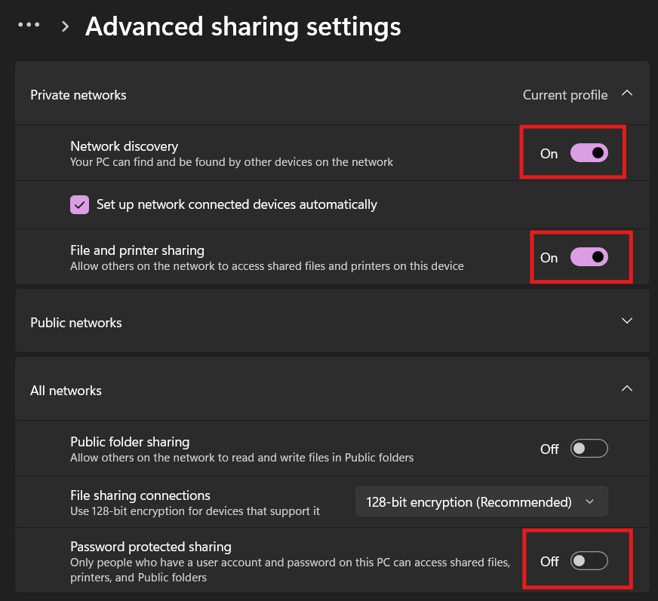Image resolution: width=658 pixels, height=601 pixels.
Task: Select the Network discovery setting title
Action: coord(124,146)
